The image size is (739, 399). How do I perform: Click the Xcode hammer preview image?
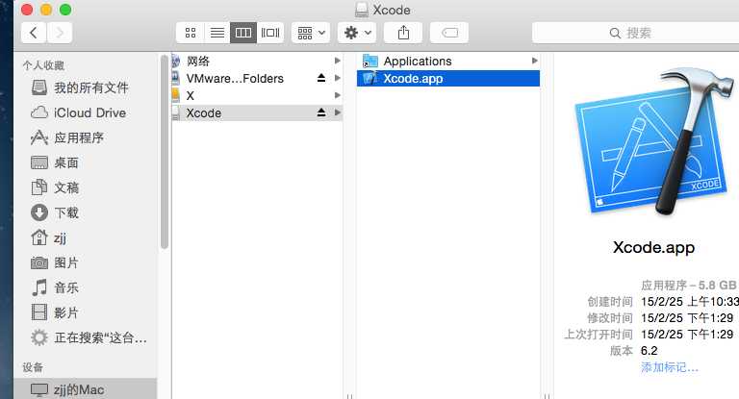(654, 141)
